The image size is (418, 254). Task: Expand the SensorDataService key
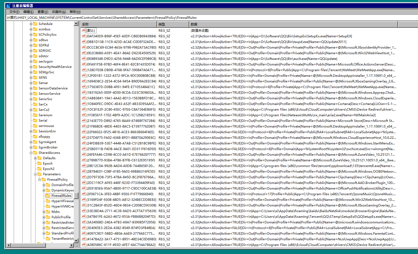click(x=31, y=88)
